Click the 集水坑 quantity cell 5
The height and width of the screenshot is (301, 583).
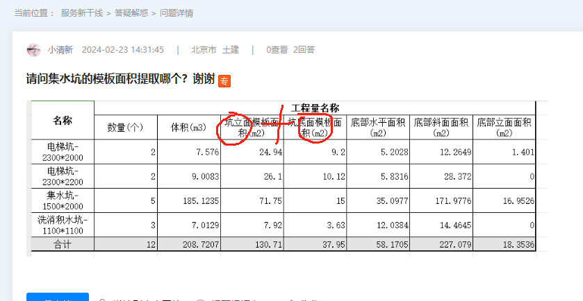(x=126, y=200)
